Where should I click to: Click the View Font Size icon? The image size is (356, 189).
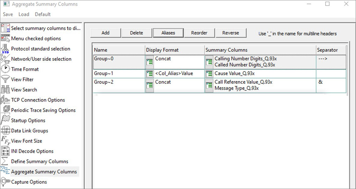pyautogui.click(x=5, y=141)
